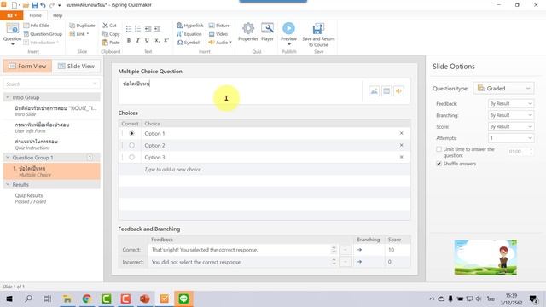546x307 pixels.
Task: Paste from the clipboard
Action: tap(111, 42)
